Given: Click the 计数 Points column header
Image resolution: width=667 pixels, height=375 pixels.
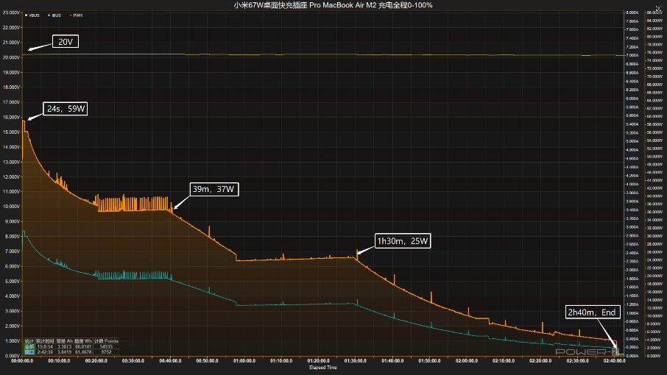Looking at the screenshot, I should (x=106, y=341).
